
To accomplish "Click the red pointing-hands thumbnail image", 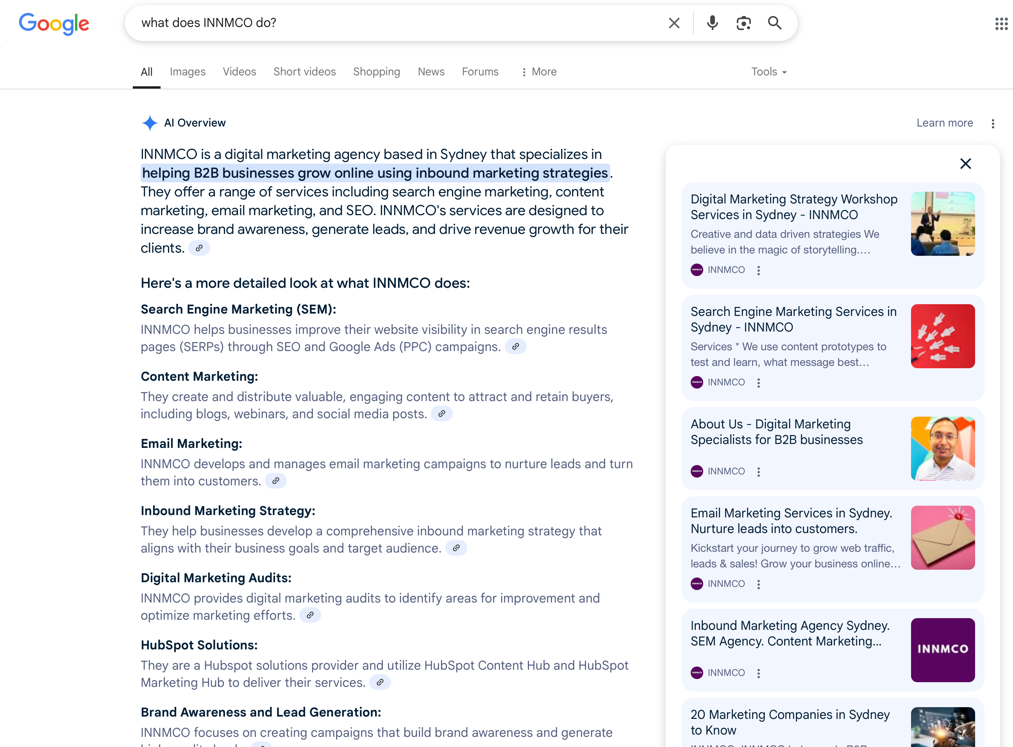I will coord(943,337).
